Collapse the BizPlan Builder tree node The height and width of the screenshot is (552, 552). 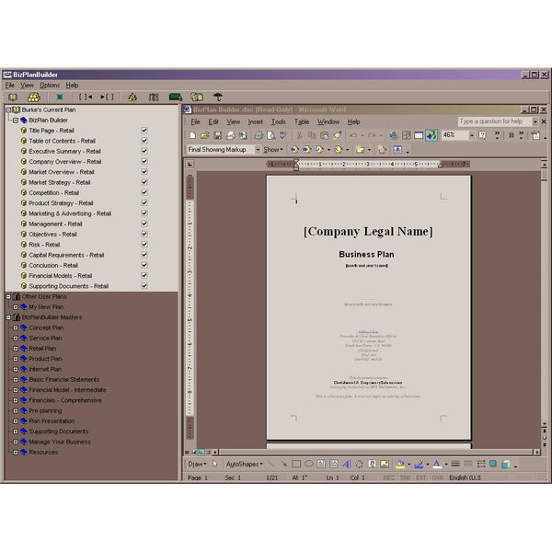click(16, 121)
